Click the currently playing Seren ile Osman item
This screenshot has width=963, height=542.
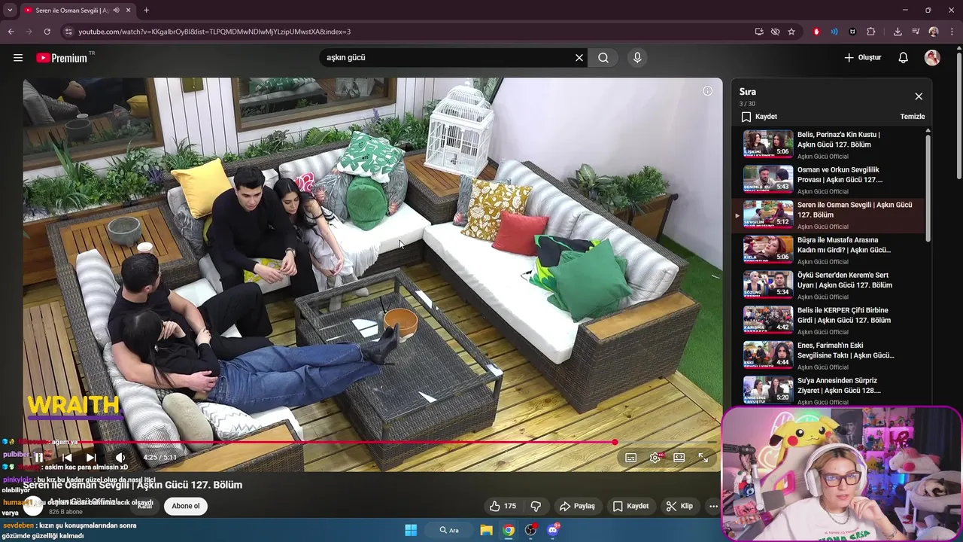[x=828, y=215]
